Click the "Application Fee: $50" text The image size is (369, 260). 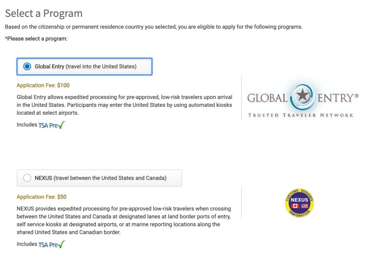click(42, 197)
